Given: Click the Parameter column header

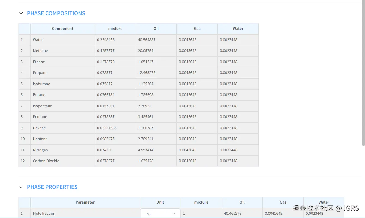Looking at the screenshot, I should click(x=85, y=202).
